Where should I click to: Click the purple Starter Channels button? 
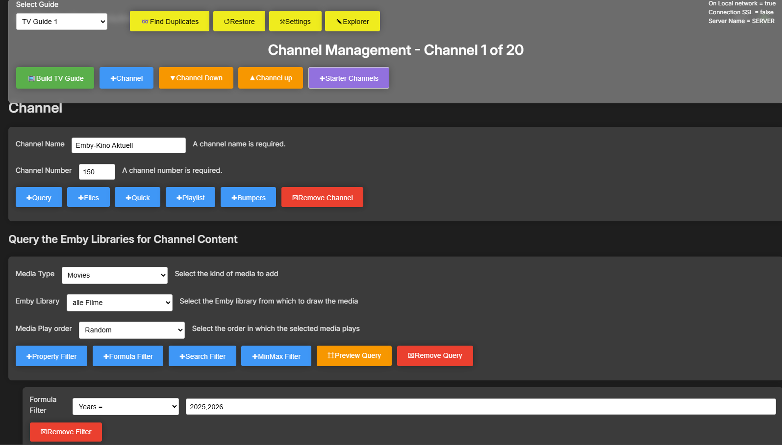349,78
